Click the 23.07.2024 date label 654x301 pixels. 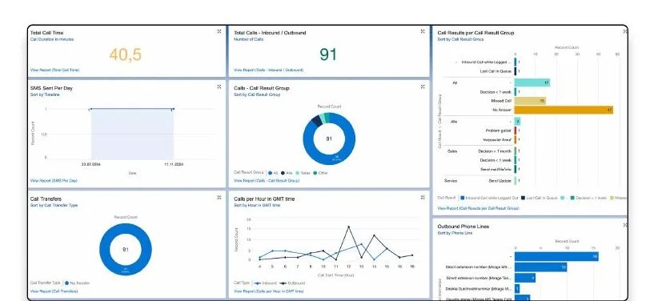(x=90, y=164)
